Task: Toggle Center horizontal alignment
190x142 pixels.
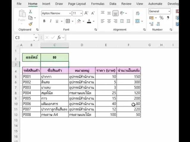Action: click(x=109, y=21)
